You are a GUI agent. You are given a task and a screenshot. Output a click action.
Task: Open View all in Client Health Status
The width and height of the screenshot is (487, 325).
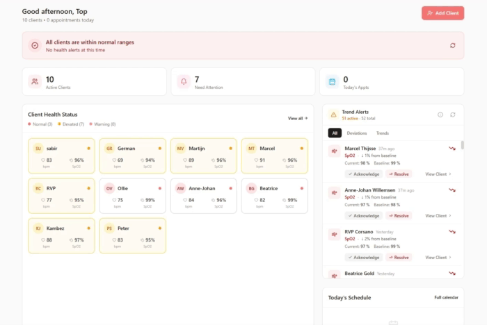pyautogui.click(x=298, y=119)
